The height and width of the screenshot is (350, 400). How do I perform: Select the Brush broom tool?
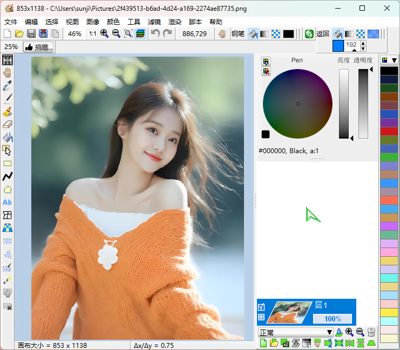click(8, 112)
